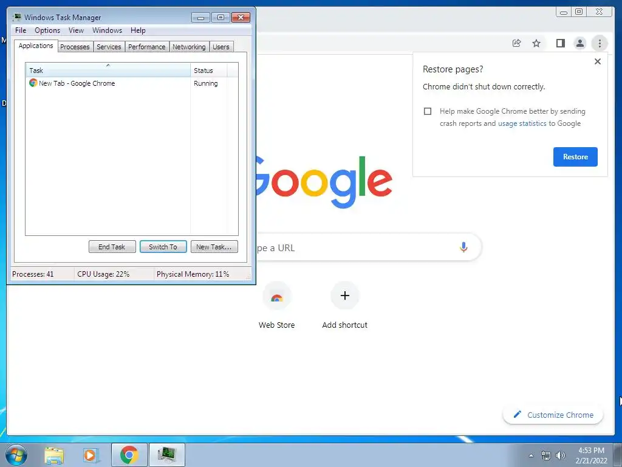
Task: Open the Windows Start orb
Action: [16, 455]
